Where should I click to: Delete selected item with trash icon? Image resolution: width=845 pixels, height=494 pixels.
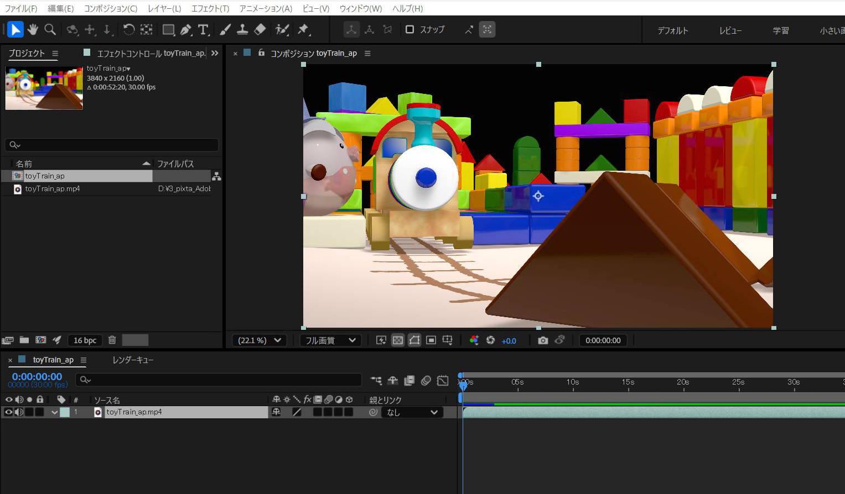[112, 340]
